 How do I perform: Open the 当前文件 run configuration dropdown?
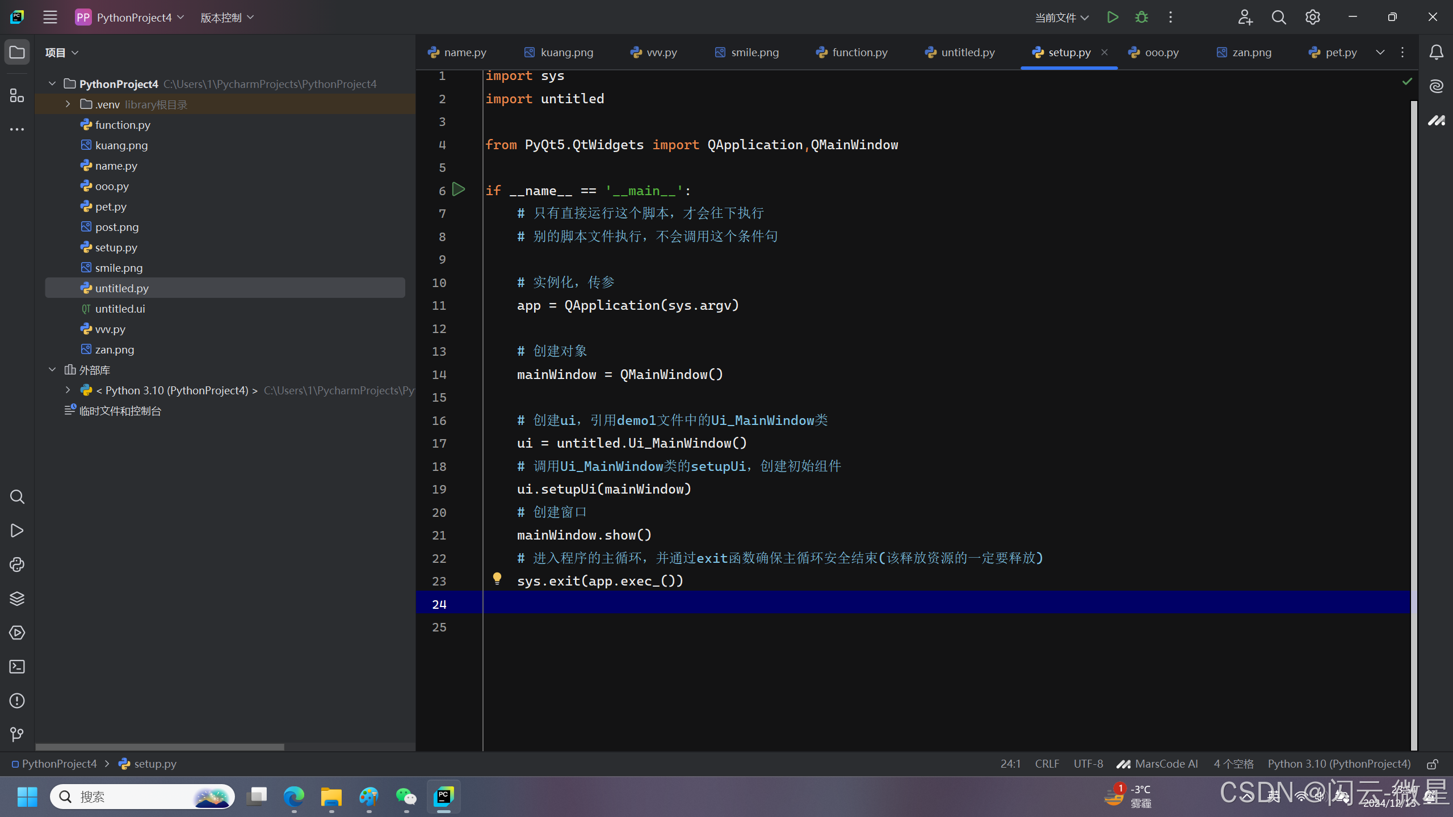pos(1061,18)
